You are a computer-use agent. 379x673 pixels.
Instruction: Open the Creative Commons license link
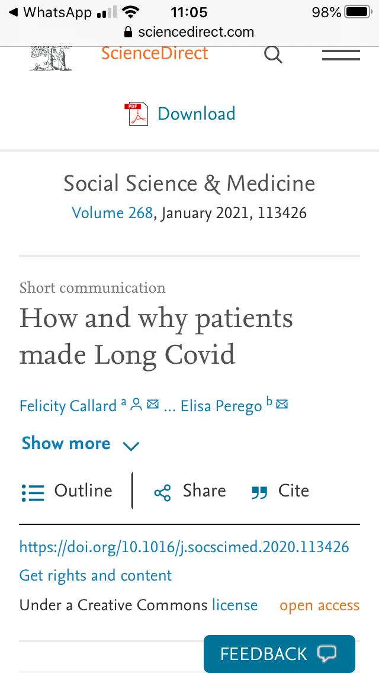point(235,605)
